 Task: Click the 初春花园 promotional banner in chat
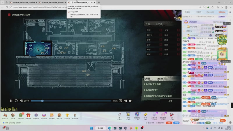222,40
